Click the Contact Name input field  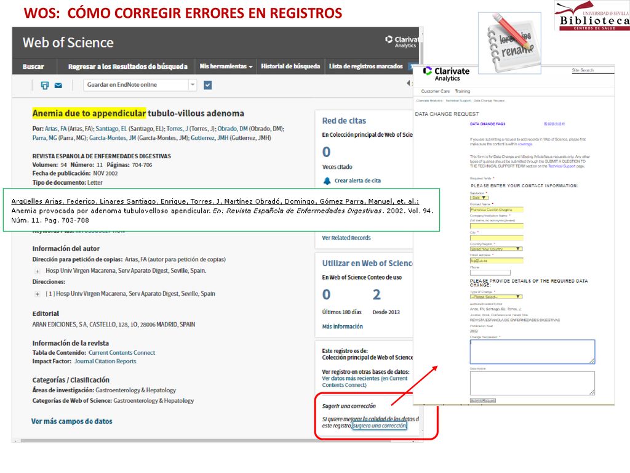click(x=496, y=209)
